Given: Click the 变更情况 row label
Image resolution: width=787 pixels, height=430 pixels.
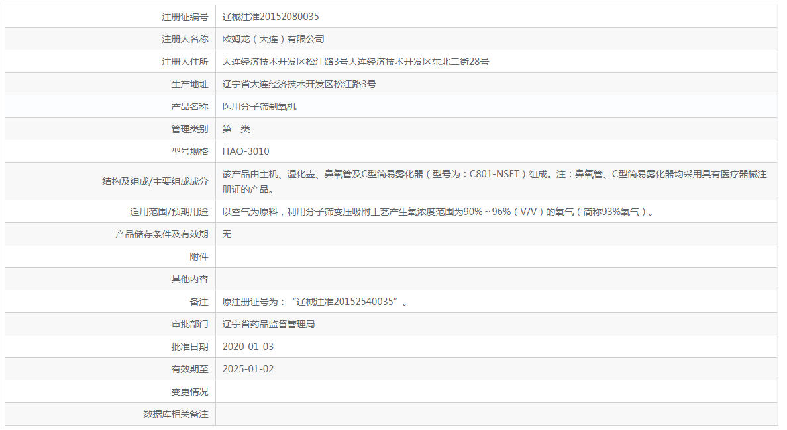Looking at the screenshot, I should tap(189, 392).
